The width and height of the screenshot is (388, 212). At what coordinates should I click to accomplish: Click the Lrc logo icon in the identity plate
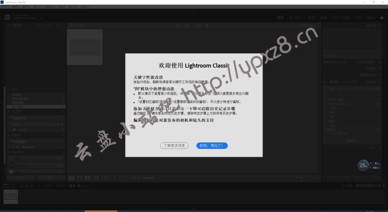point(7,17)
